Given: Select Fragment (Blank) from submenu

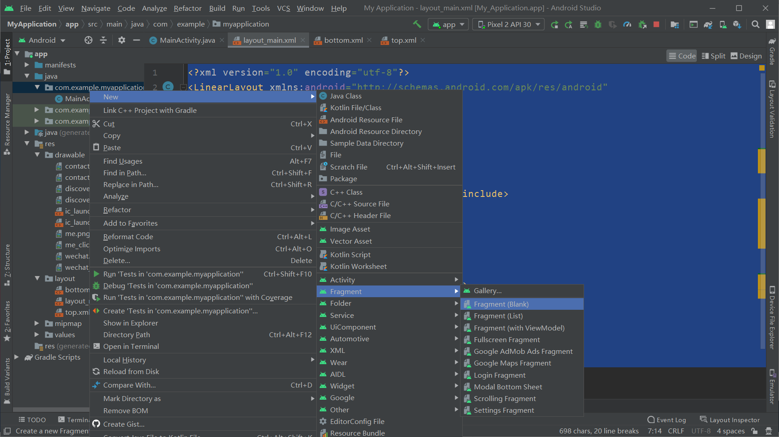Looking at the screenshot, I should click(522, 304).
